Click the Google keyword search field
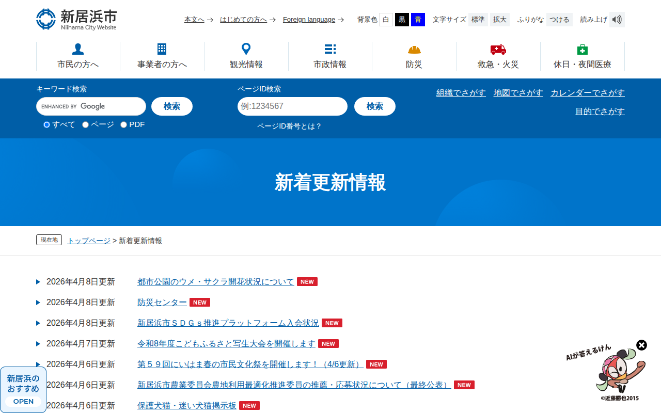The width and height of the screenshot is (661, 413). coord(91,106)
